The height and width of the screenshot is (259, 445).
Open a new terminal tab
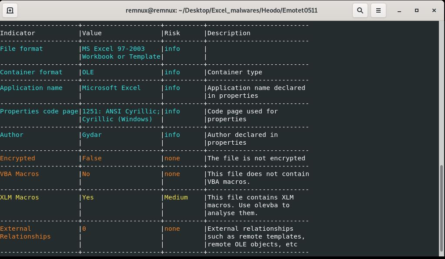coord(10,10)
